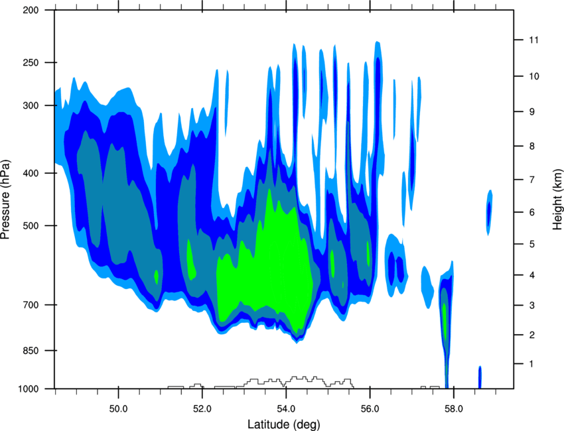Click the terrain outline above latitude axis

[261, 382]
